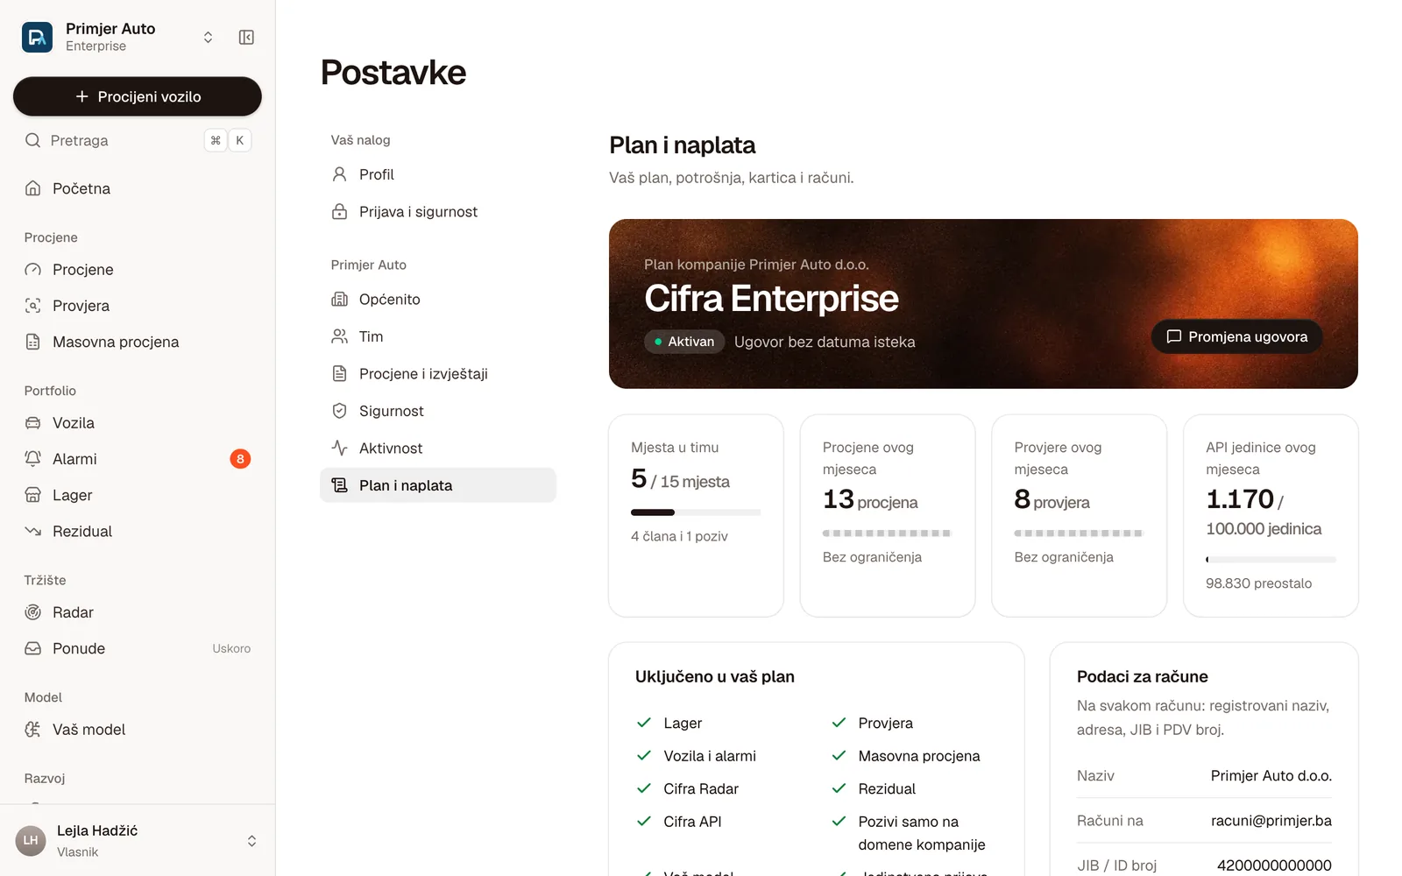
Task: Click the team seats progress bar
Action: (696, 512)
